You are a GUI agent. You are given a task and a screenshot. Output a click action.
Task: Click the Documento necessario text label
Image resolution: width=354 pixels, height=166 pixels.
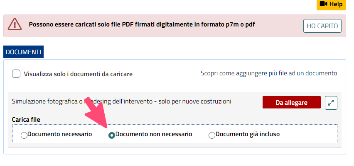(x=59, y=134)
